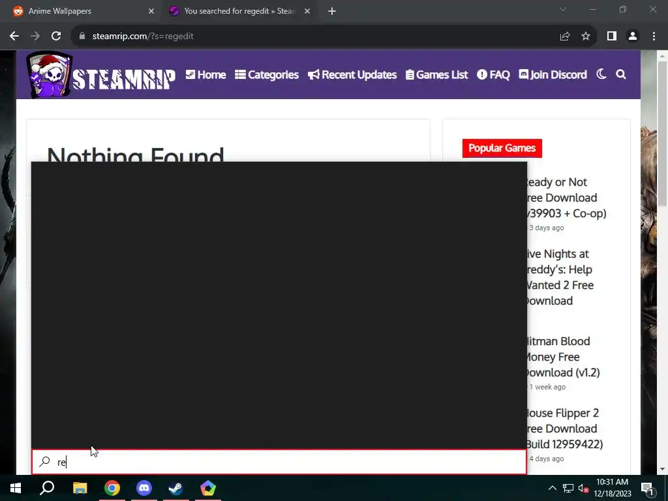This screenshot has width=668, height=501.
Task: Click the '1 week ago' timestamp
Action: click(547, 387)
